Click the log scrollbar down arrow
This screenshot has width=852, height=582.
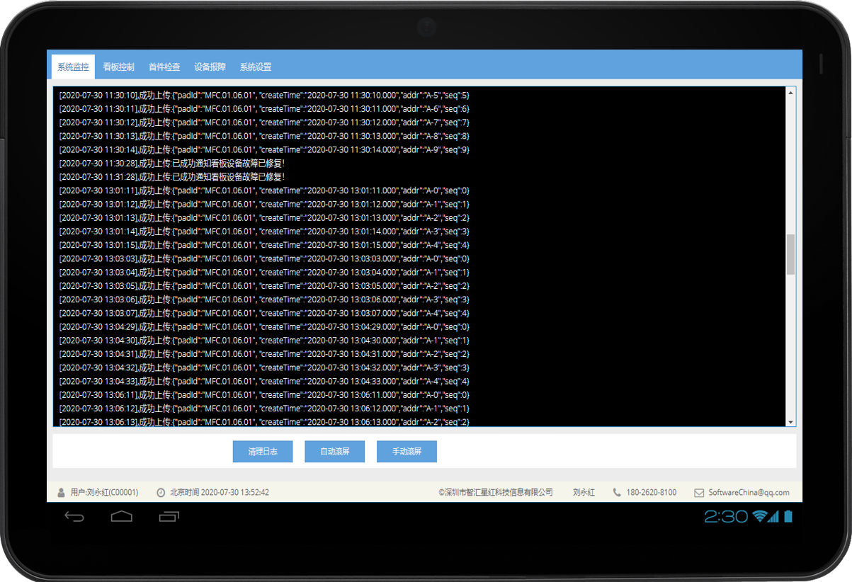click(x=791, y=422)
